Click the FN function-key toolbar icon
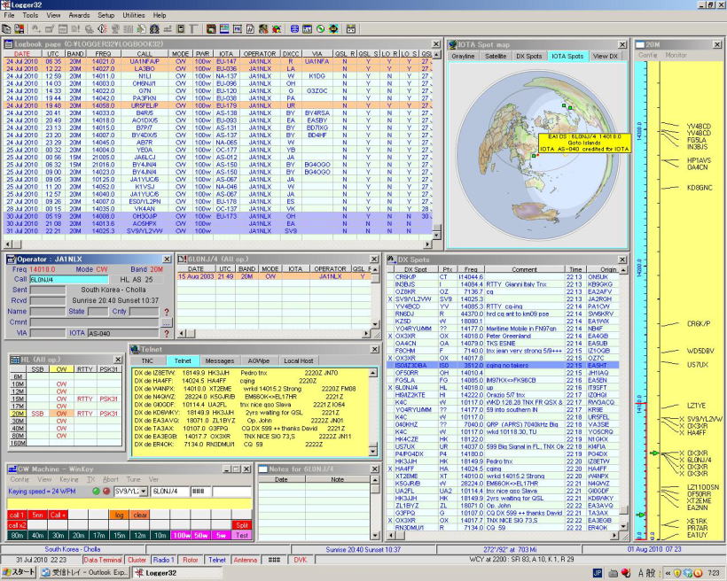The image size is (727, 581). tap(238, 29)
